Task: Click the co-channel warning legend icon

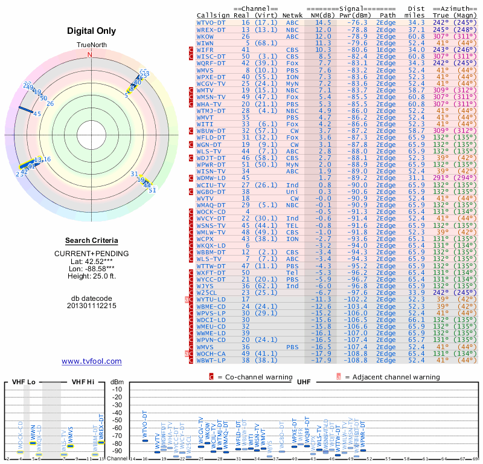Action: [x=211, y=376]
